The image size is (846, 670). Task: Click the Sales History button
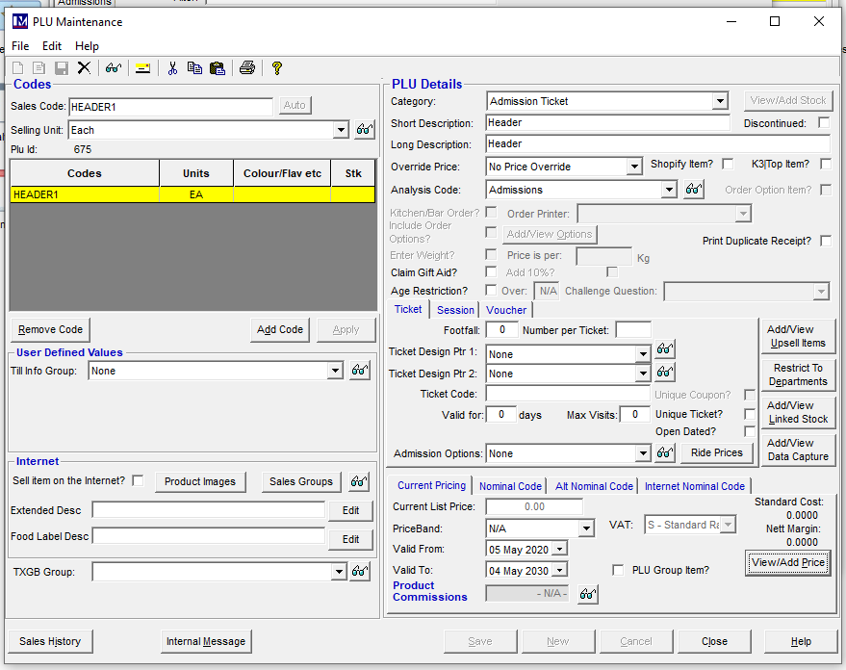click(x=50, y=641)
